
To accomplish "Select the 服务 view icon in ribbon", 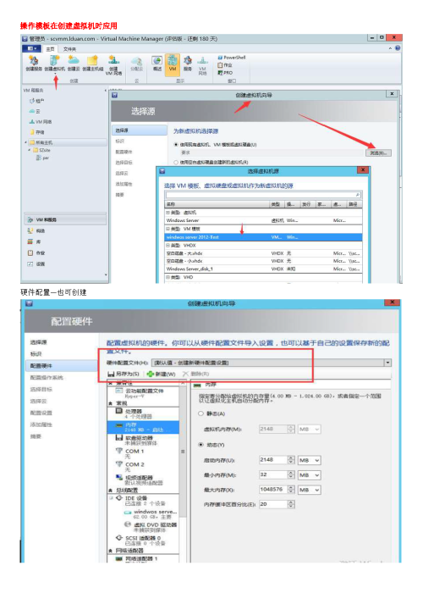I will tap(188, 64).
